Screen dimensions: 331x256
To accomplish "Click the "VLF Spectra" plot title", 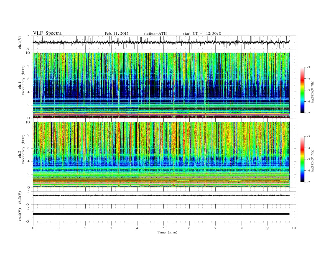I will tap(47, 33).
